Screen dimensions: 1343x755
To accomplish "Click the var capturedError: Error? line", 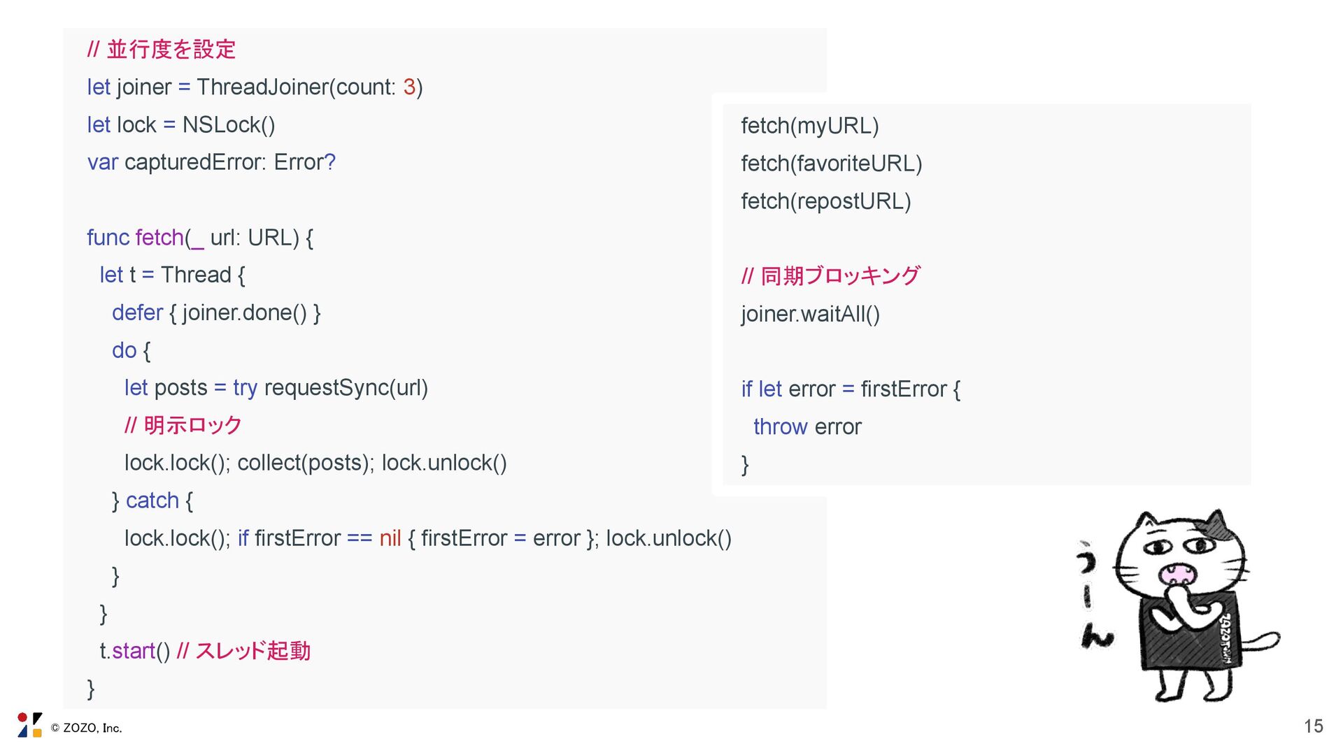I will 211,162.
